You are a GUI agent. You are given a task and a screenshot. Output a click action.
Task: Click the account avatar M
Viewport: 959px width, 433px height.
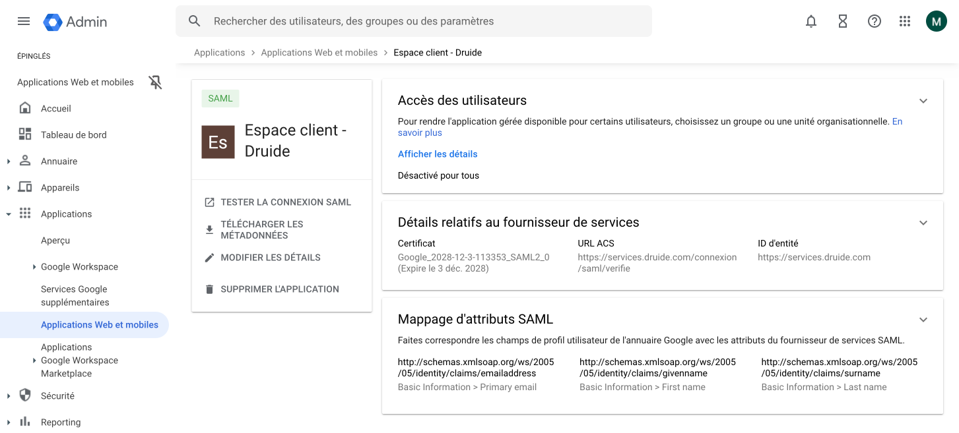point(936,21)
